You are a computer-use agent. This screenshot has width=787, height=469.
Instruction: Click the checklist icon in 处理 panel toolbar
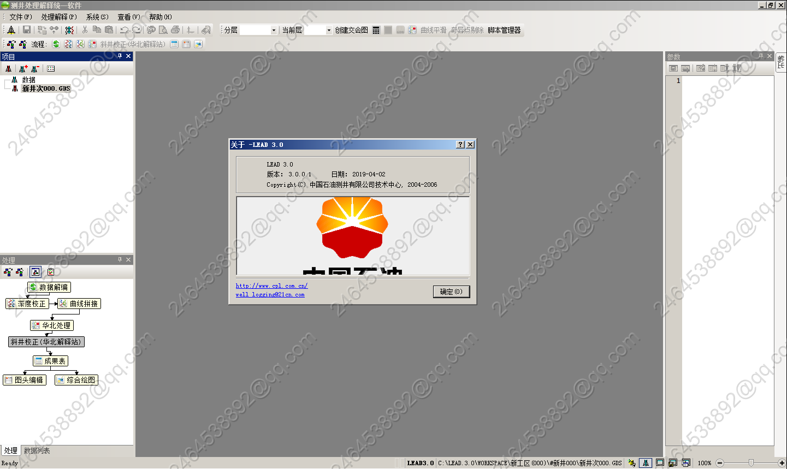coord(51,272)
